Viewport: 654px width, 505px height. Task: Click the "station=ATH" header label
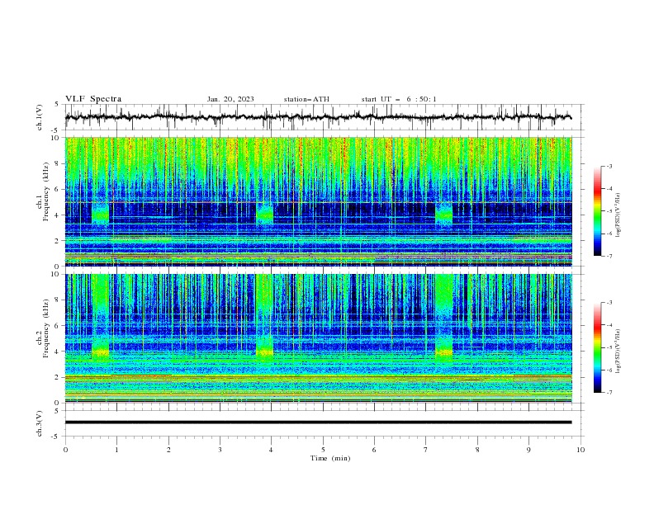[306, 99]
